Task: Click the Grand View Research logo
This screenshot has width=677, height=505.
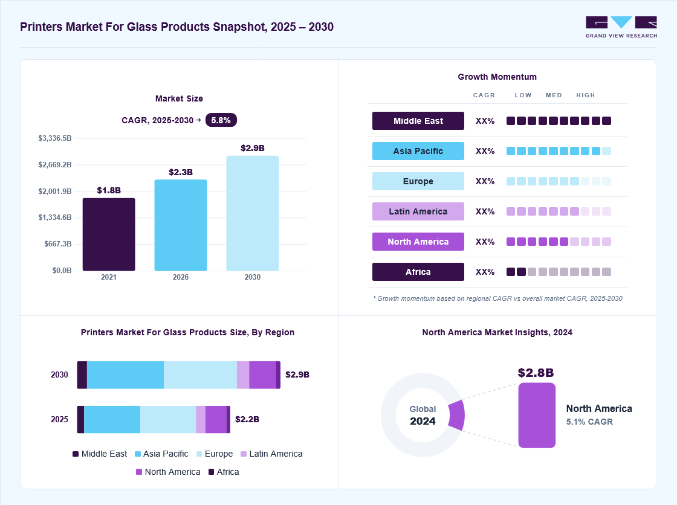Action: [x=621, y=27]
